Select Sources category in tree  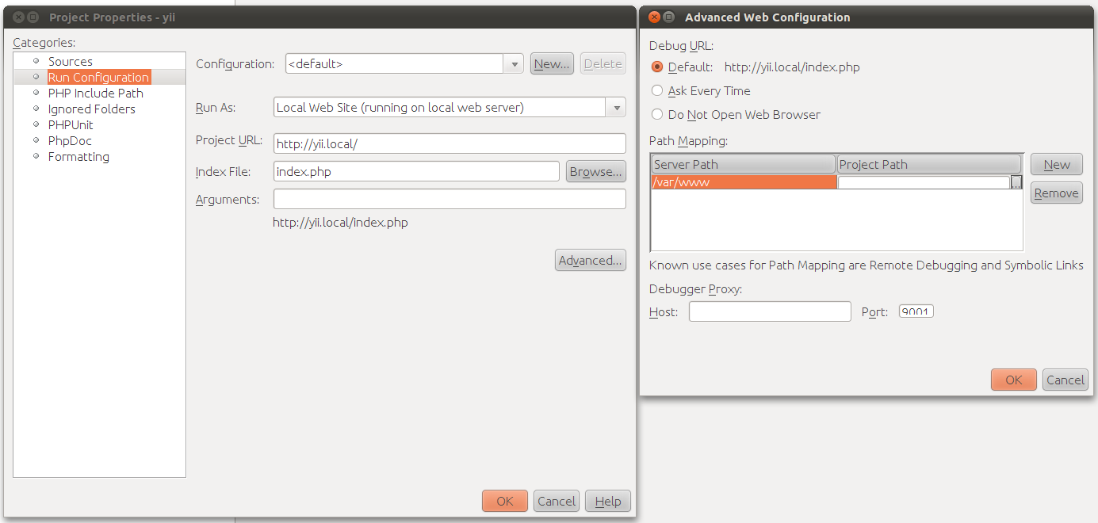(70, 62)
